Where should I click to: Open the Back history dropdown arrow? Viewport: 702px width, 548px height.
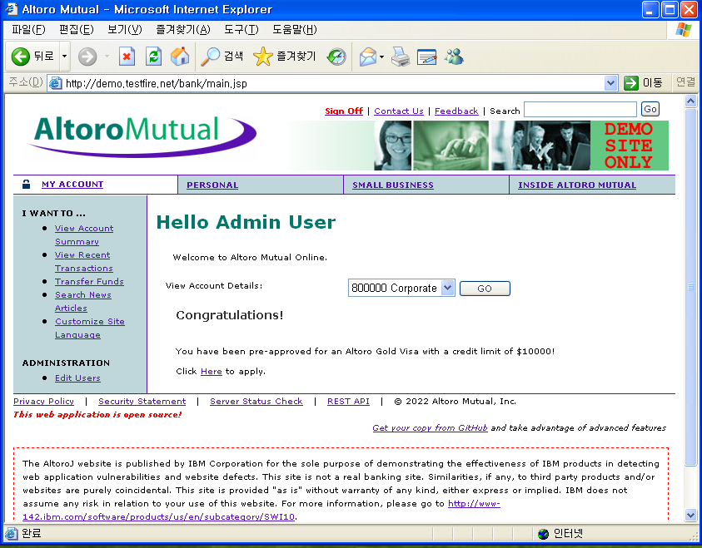(64, 57)
